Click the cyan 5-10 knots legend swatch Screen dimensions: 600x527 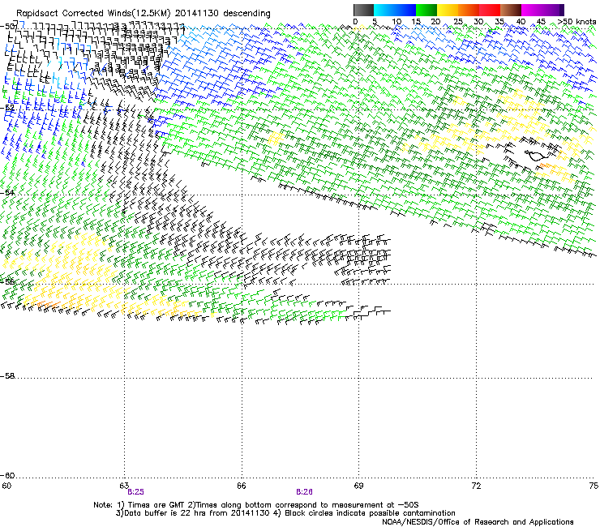tap(384, 10)
